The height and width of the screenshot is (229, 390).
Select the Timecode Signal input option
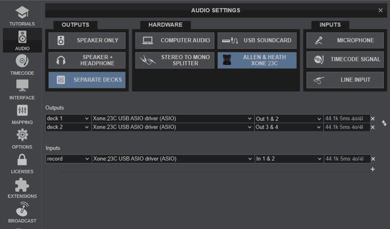(345, 59)
